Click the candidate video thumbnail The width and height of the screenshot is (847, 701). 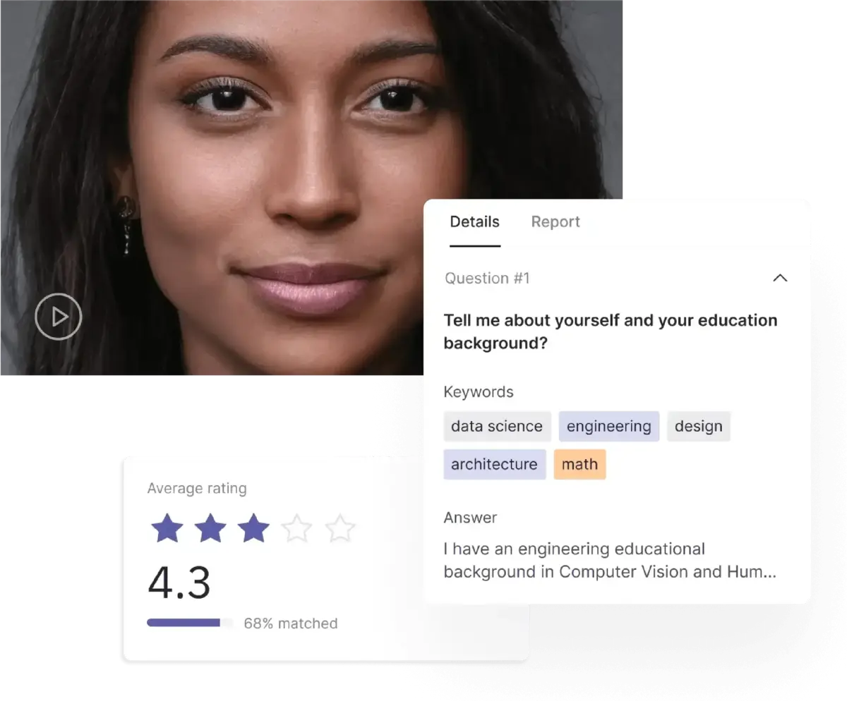pyautogui.click(x=311, y=187)
